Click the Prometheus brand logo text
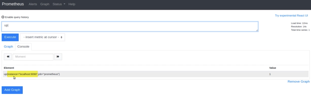 [x=13, y=4]
